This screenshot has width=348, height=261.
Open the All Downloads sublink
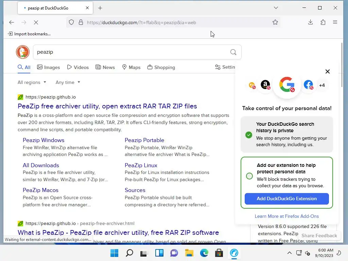41,166
